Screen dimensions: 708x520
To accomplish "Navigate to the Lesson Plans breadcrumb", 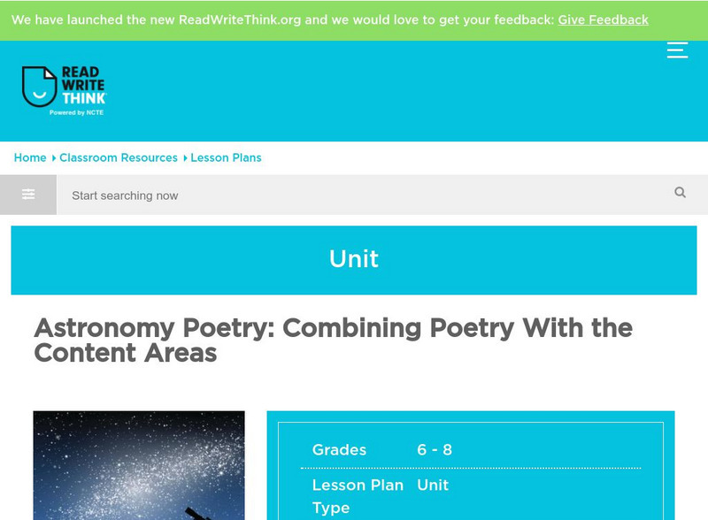I will 226,157.
